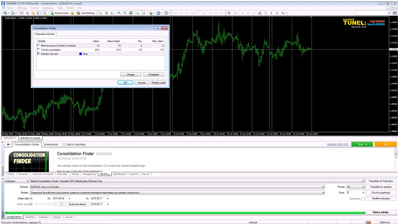Toggle AutoTrading in the toolbar
Image resolution: width=398 pixels, height=224 pixels.
coord(85,13)
